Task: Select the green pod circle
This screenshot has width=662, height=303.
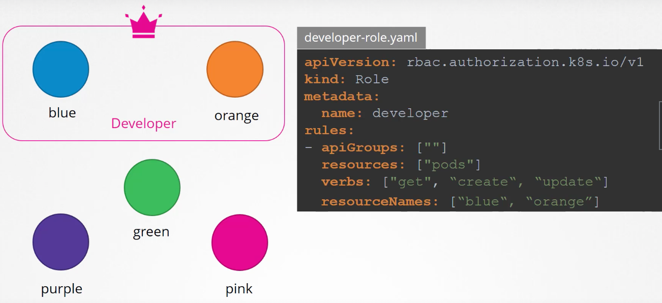Action: pos(152,187)
